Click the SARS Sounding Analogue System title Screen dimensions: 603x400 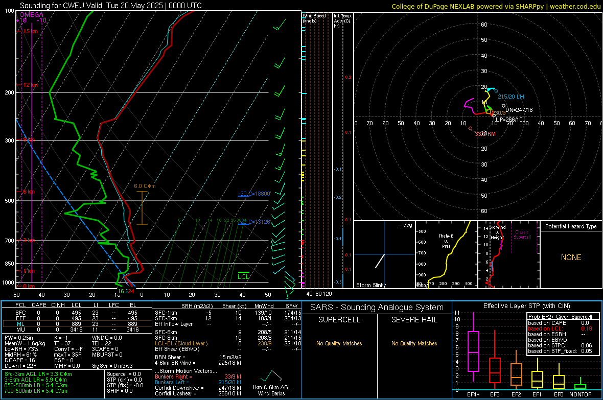[377, 308]
